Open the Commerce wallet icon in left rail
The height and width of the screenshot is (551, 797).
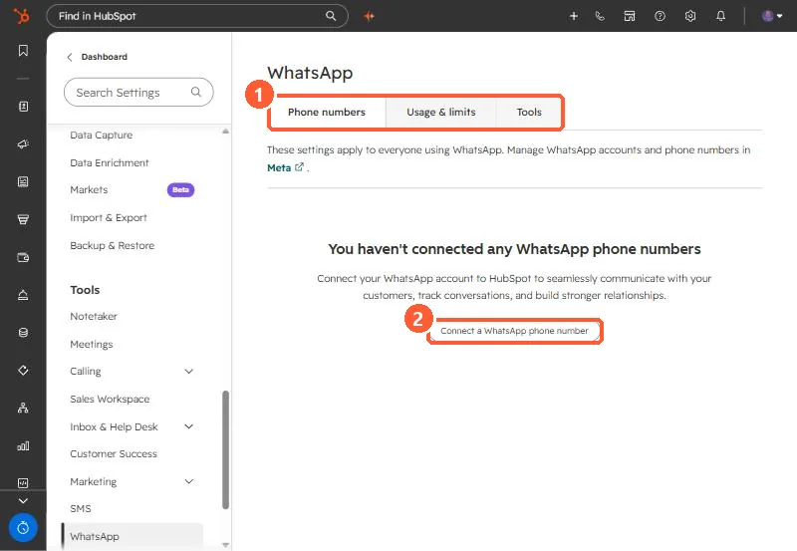pos(23,257)
